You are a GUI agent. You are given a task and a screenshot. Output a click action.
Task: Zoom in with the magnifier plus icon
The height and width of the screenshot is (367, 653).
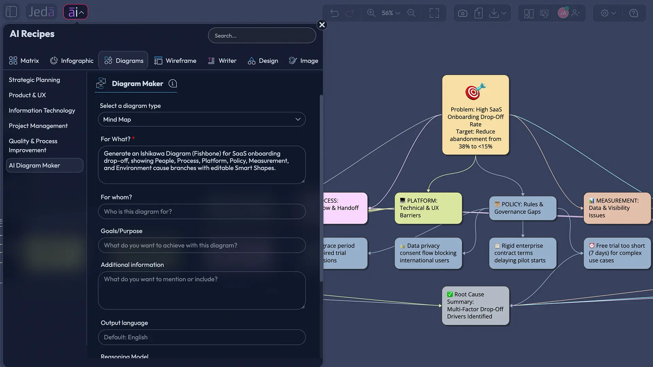click(371, 13)
